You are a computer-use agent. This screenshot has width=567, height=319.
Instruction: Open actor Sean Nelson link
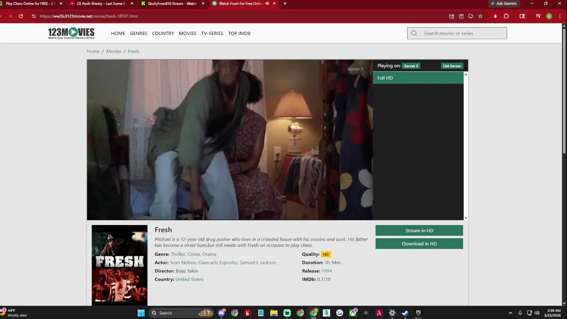[183, 263]
